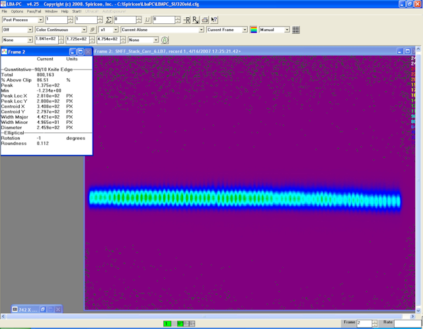Expand the x1 zoom dropdown
Viewport: 423px width, 329px height.
click(x=116, y=30)
